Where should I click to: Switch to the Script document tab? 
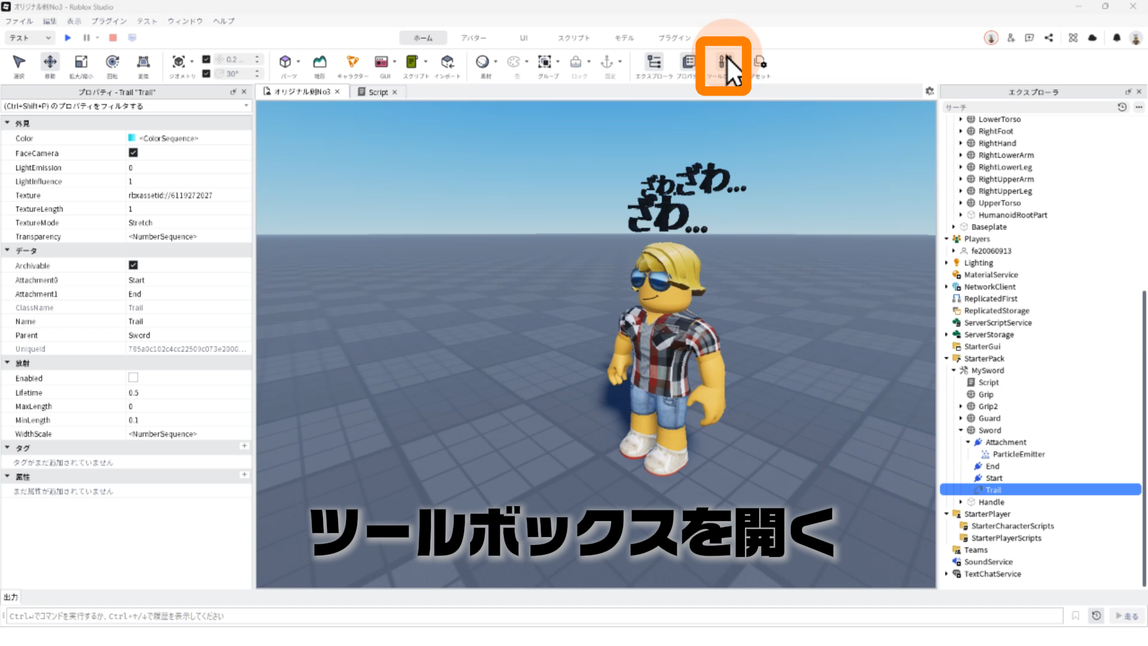click(378, 92)
